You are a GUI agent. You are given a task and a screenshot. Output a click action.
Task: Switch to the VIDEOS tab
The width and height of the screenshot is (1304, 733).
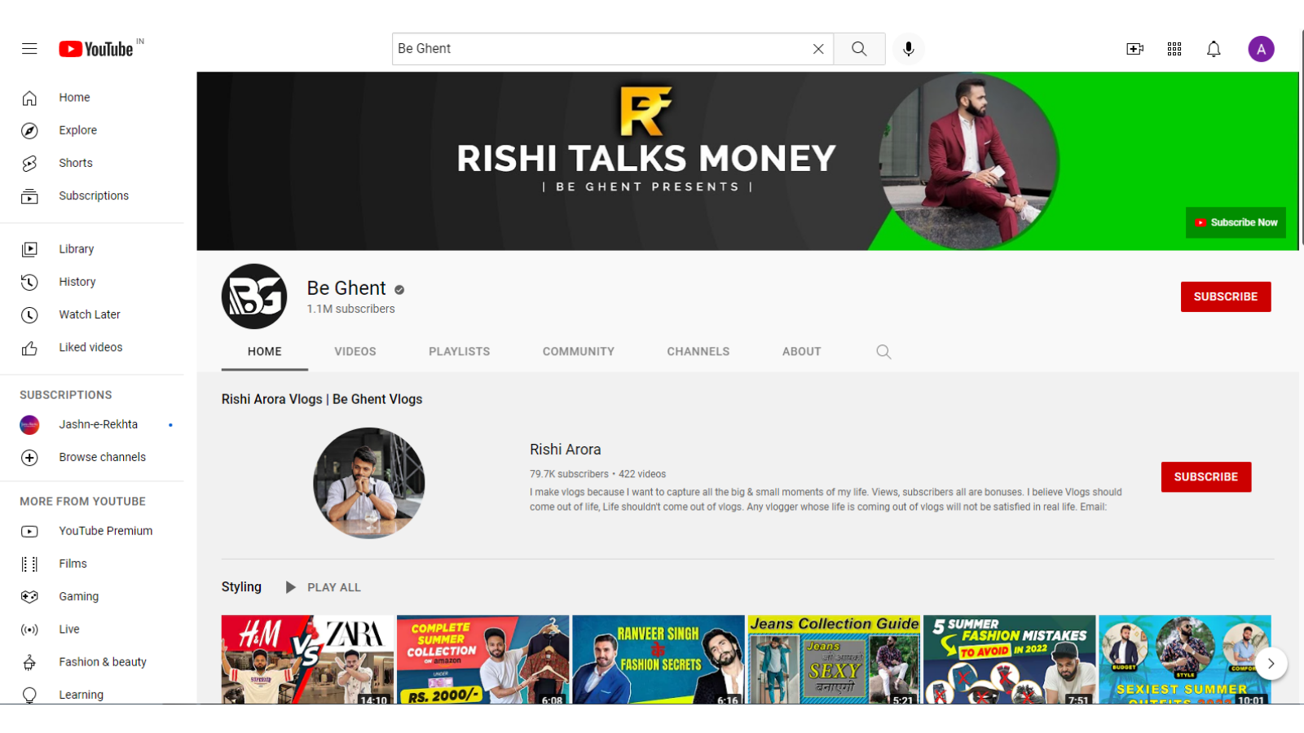tap(355, 352)
